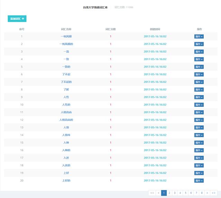Jump to pagination page 7
Screen dimensions: 221x198
click(x=196, y=193)
